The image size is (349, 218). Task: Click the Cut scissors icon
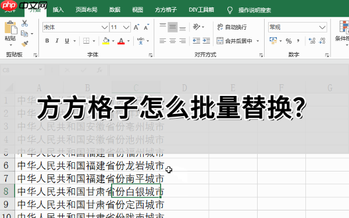[x=24, y=24]
